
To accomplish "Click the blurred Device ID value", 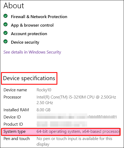I will pos(77,117).
